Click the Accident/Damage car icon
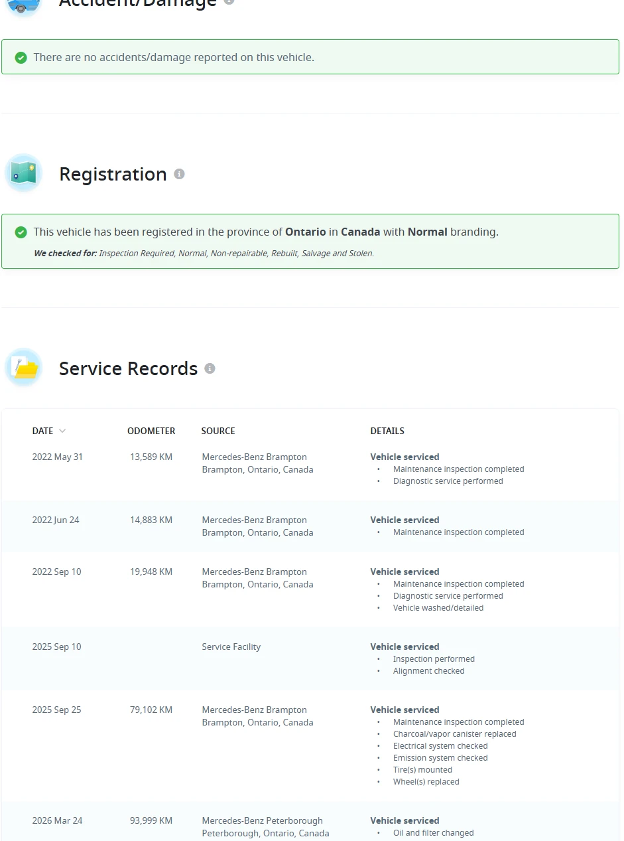The height and width of the screenshot is (841, 624). 24,5
